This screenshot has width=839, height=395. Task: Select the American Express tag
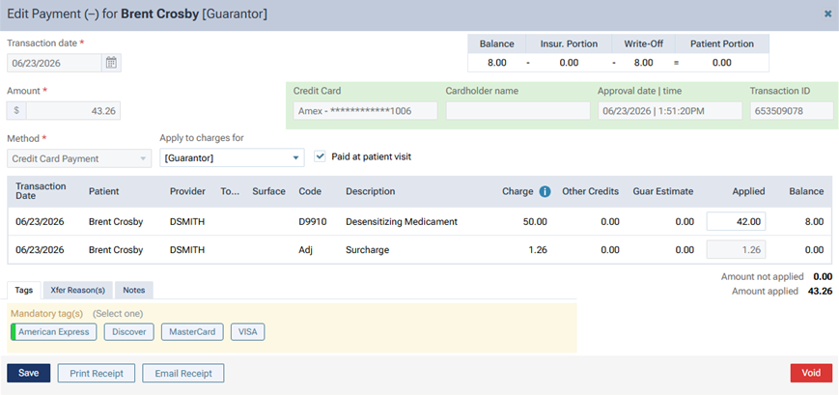pos(53,332)
